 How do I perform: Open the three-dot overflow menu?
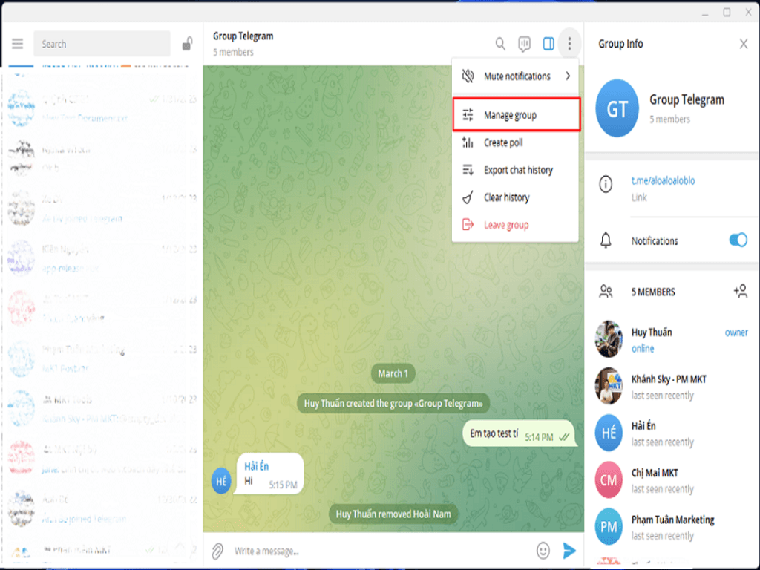pyautogui.click(x=569, y=44)
